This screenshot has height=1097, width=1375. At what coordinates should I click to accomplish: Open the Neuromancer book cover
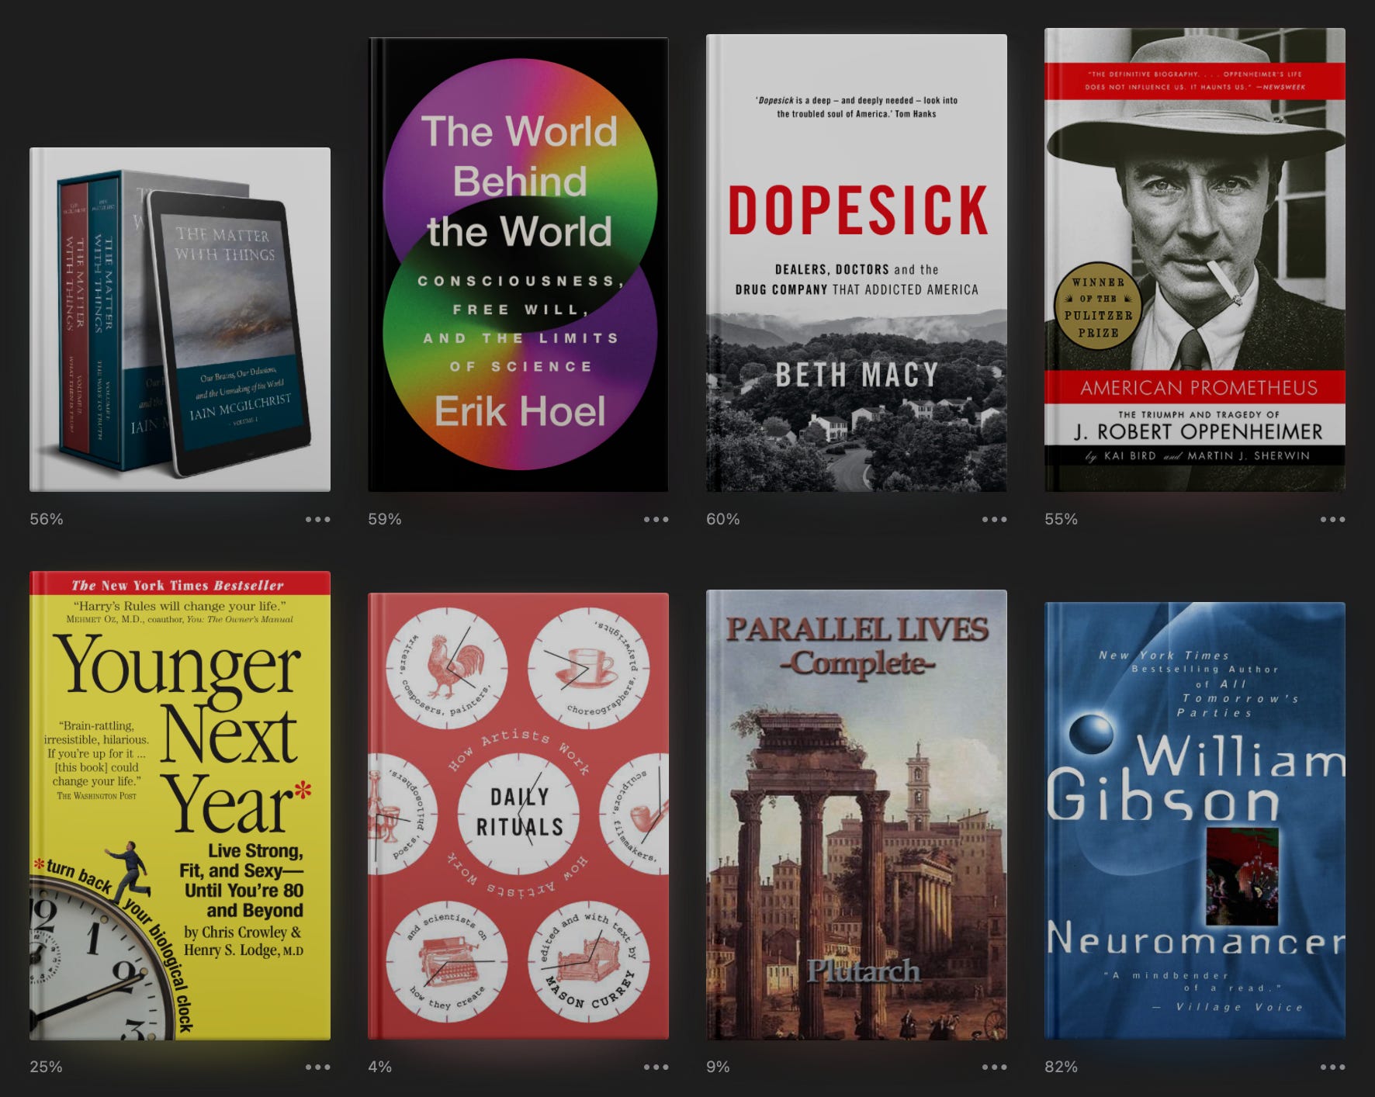tap(1195, 821)
